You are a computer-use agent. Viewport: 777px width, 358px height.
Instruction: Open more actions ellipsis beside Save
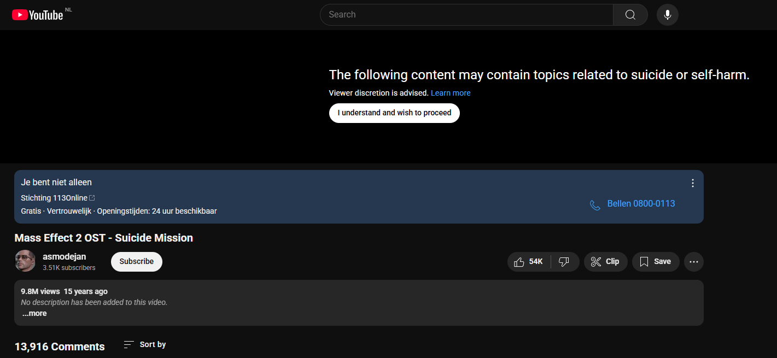(x=694, y=262)
